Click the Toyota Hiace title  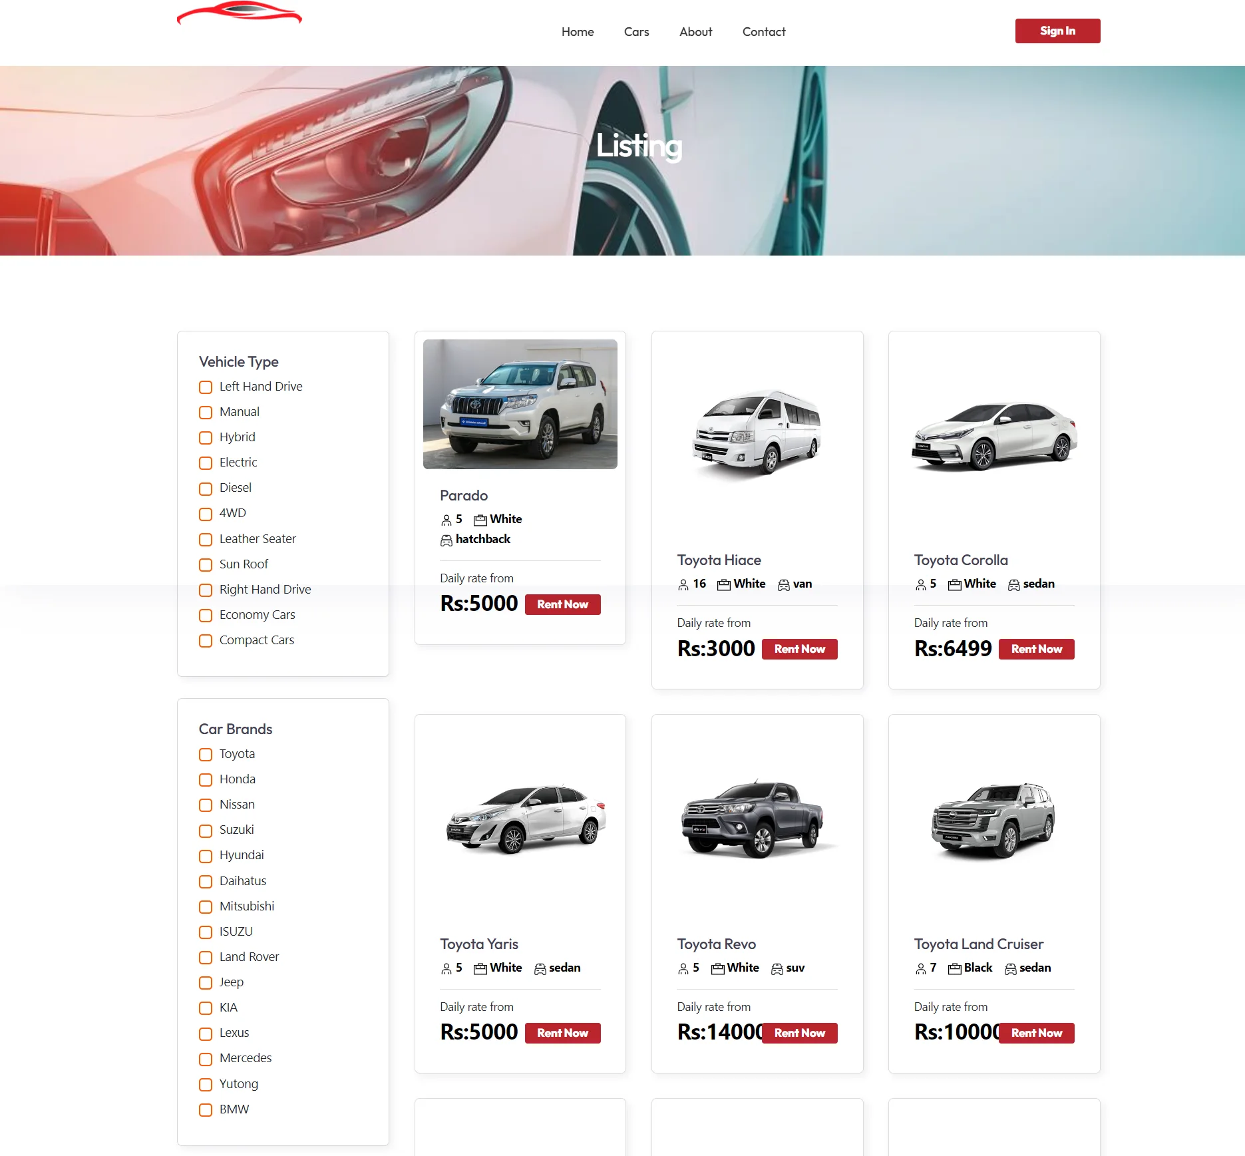coord(719,560)
